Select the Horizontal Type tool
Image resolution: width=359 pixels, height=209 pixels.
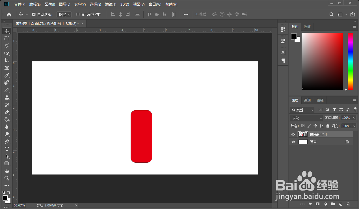tap(7, 149)
